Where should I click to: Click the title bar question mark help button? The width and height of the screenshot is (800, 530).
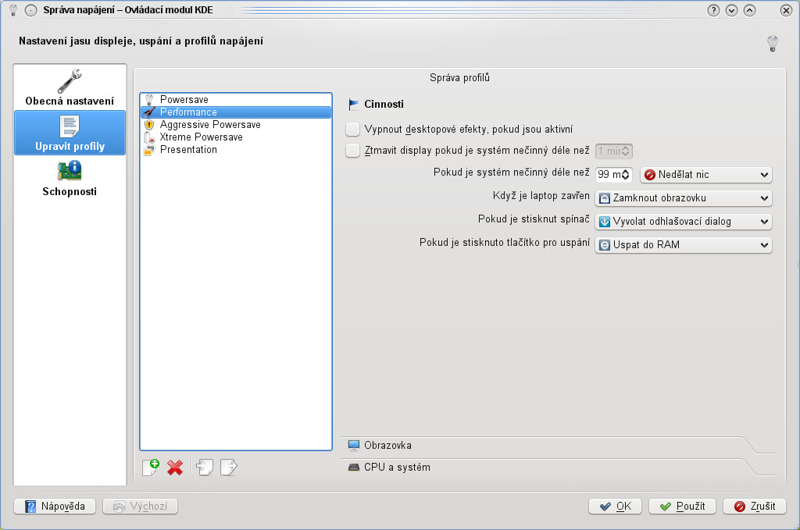(713, 10)
